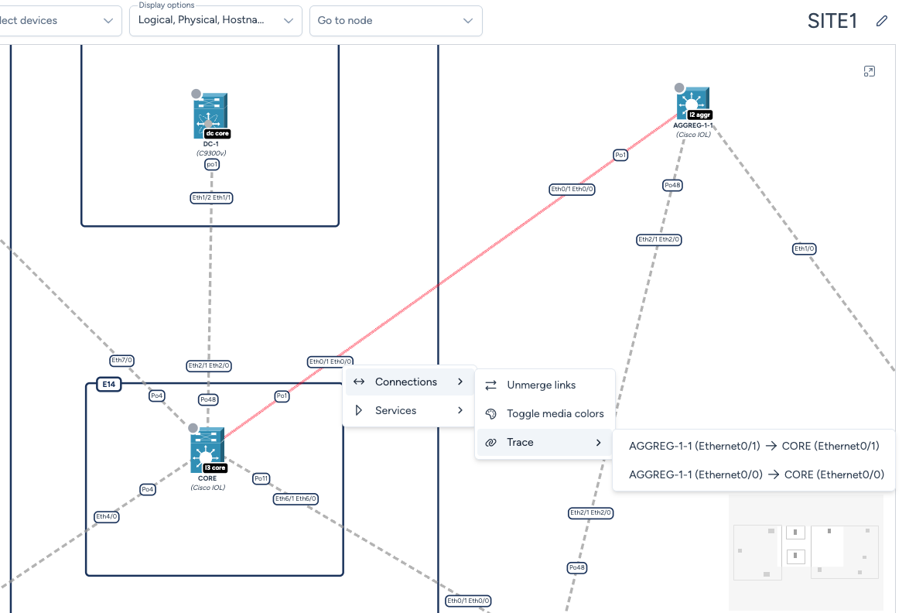The image size is (909, 613).
Task: Click the Po11 label near CORE
Action: 261,479
